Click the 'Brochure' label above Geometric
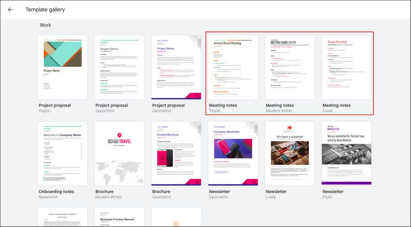 click(x=161, y=192)
